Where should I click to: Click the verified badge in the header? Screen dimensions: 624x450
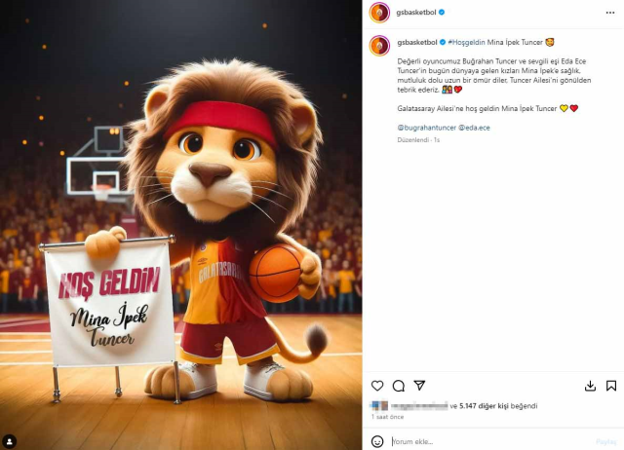(x=443, y=13)
